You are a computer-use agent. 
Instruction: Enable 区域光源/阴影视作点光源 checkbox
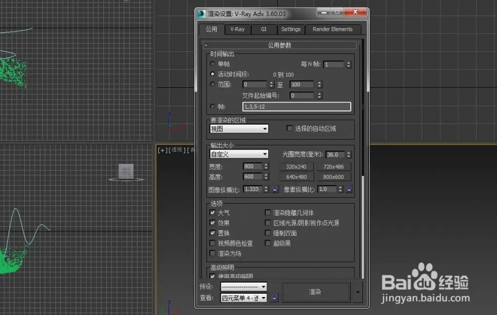coord(268,223)
